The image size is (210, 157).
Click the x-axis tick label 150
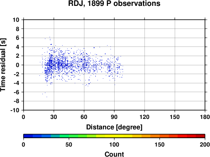(175, 117)
